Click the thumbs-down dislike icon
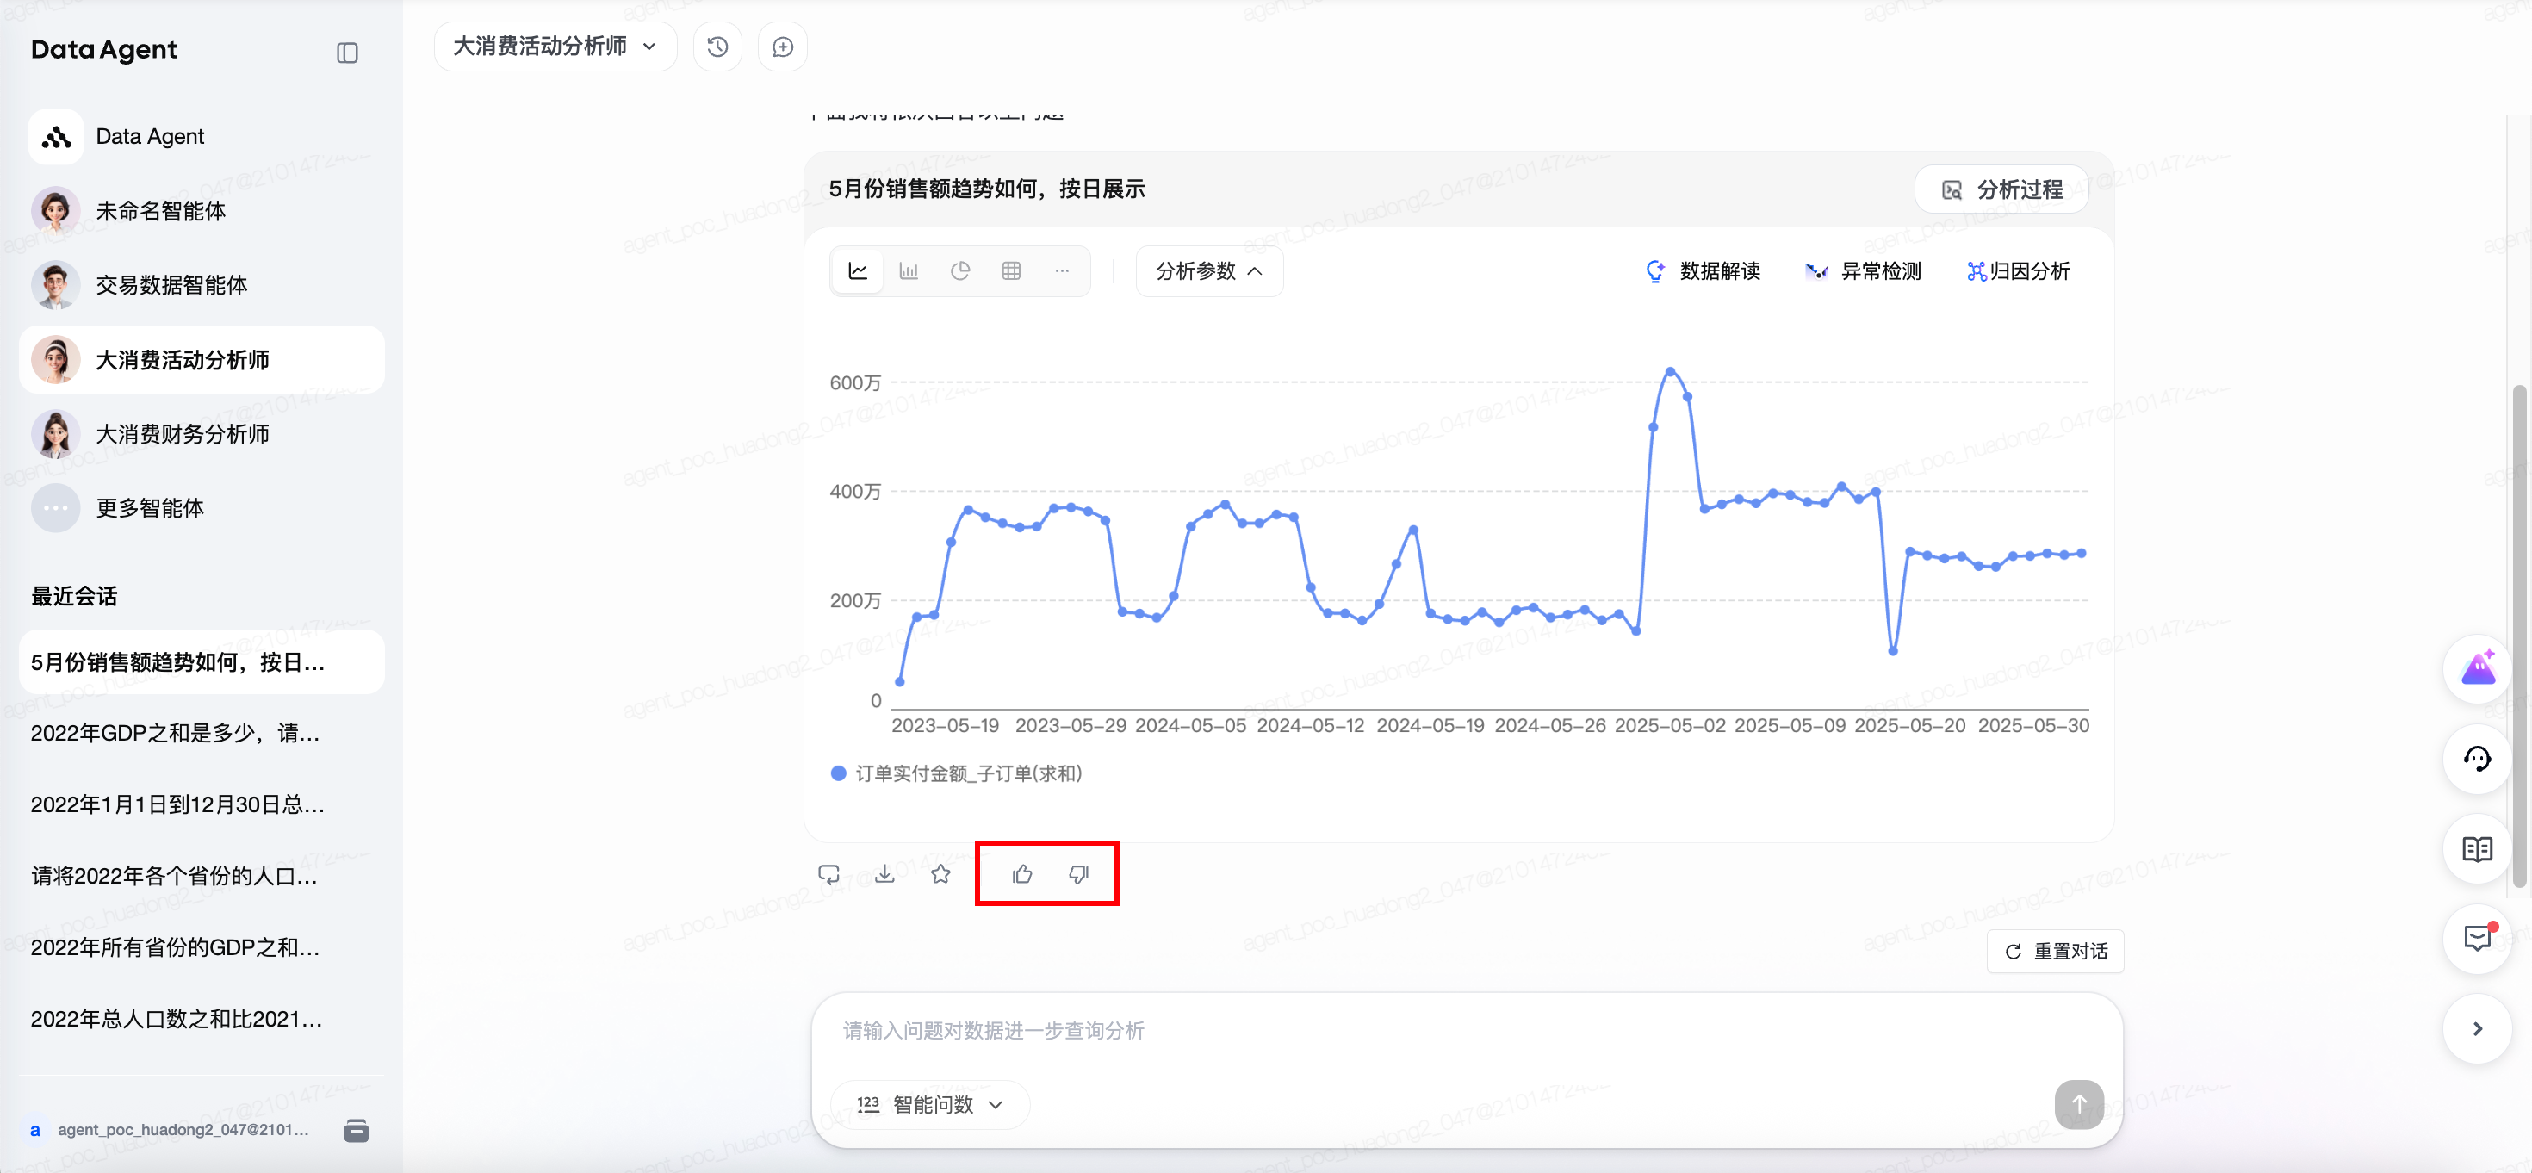This screenshot has height=1173, width=2532. pos(1078,873)
